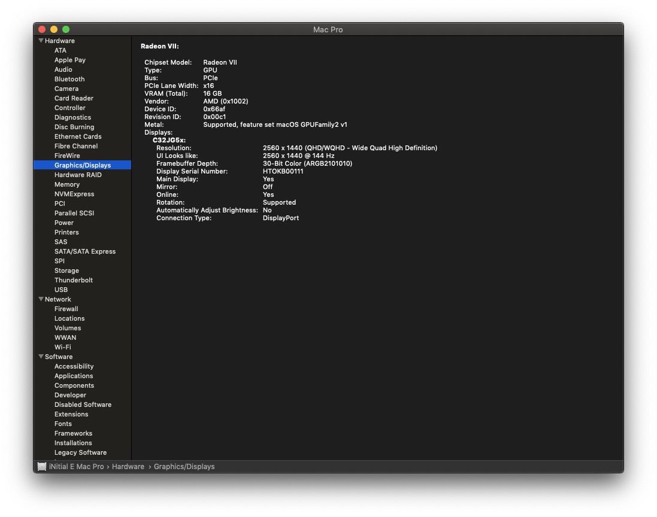Select Frameworks in the sidebar
This screenshot has width=657, height=517.
[x=73, y=434]
